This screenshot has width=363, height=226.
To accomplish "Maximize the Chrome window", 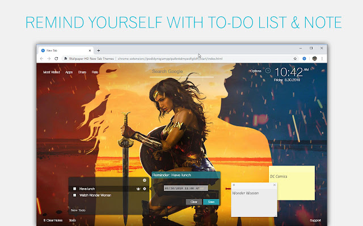I will (x=311, y=48).
